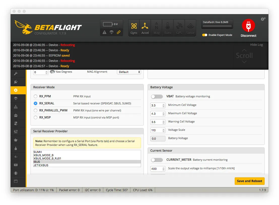
Task: Open the Adjustments sliders icon in sidebar
Action: [x=16, y=132]
